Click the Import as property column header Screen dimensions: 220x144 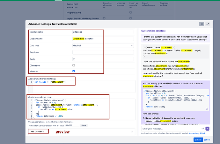133,4
